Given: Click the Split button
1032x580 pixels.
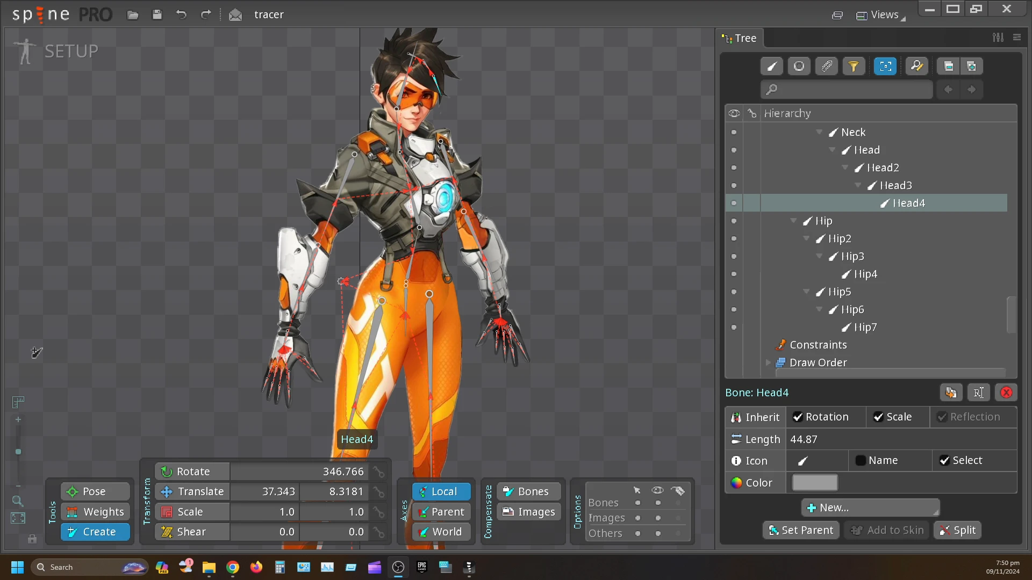Looking at the screenshot, I should tap(957, 531).
